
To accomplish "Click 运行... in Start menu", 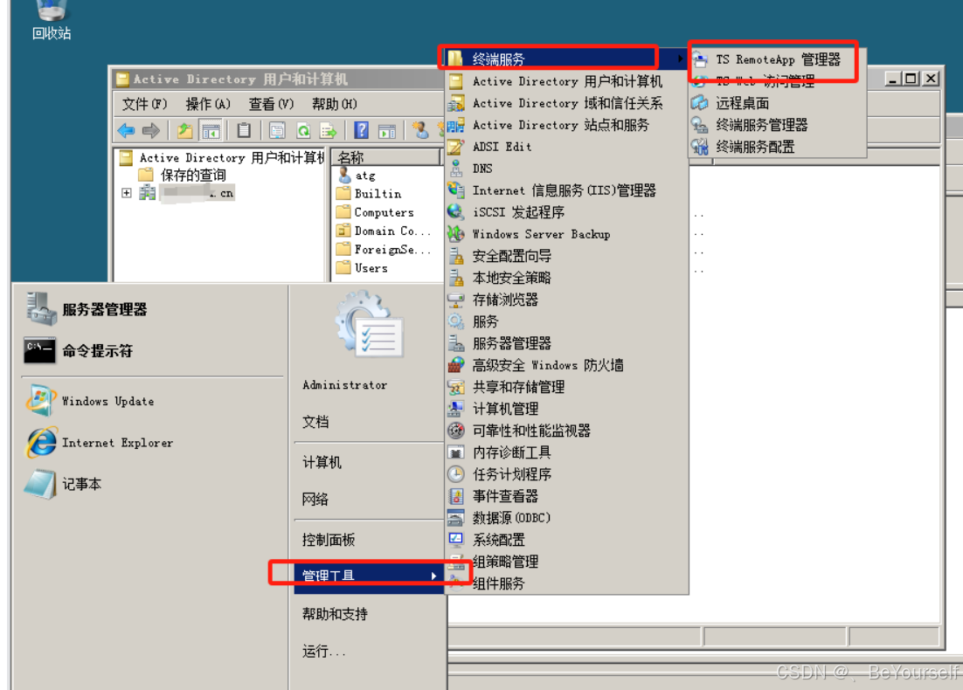I will [323, 651].
